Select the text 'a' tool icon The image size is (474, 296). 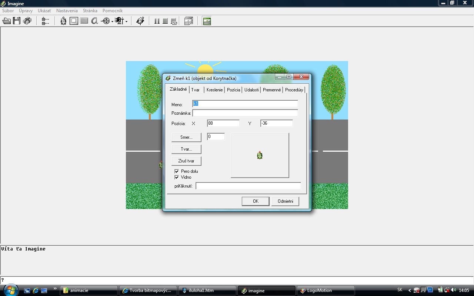(94, 21)
